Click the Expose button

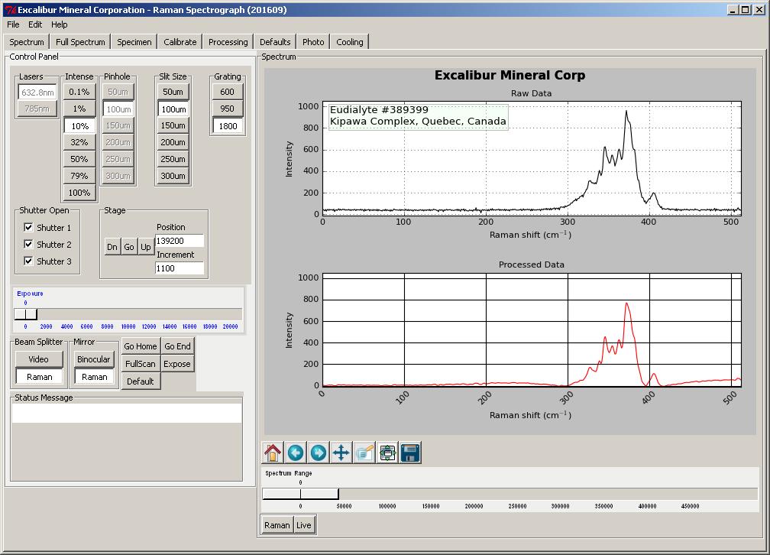click(178, 364)
